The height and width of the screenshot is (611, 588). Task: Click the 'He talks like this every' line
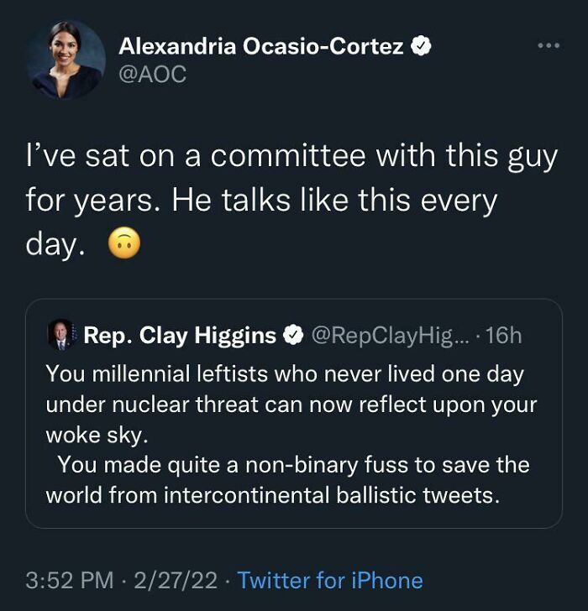click(x=261, y=201)
